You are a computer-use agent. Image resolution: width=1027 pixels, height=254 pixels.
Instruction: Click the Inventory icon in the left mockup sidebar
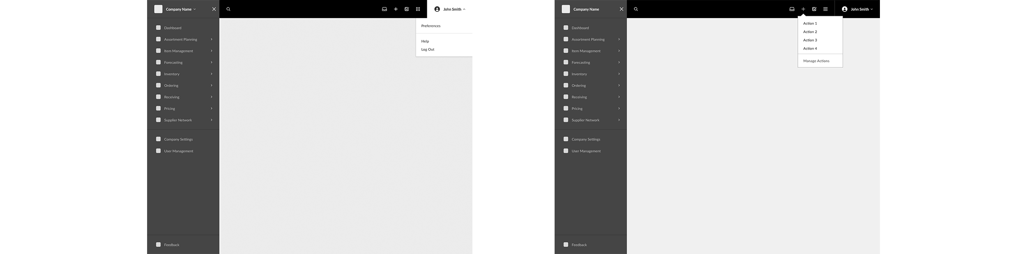[x=158, y=74]
